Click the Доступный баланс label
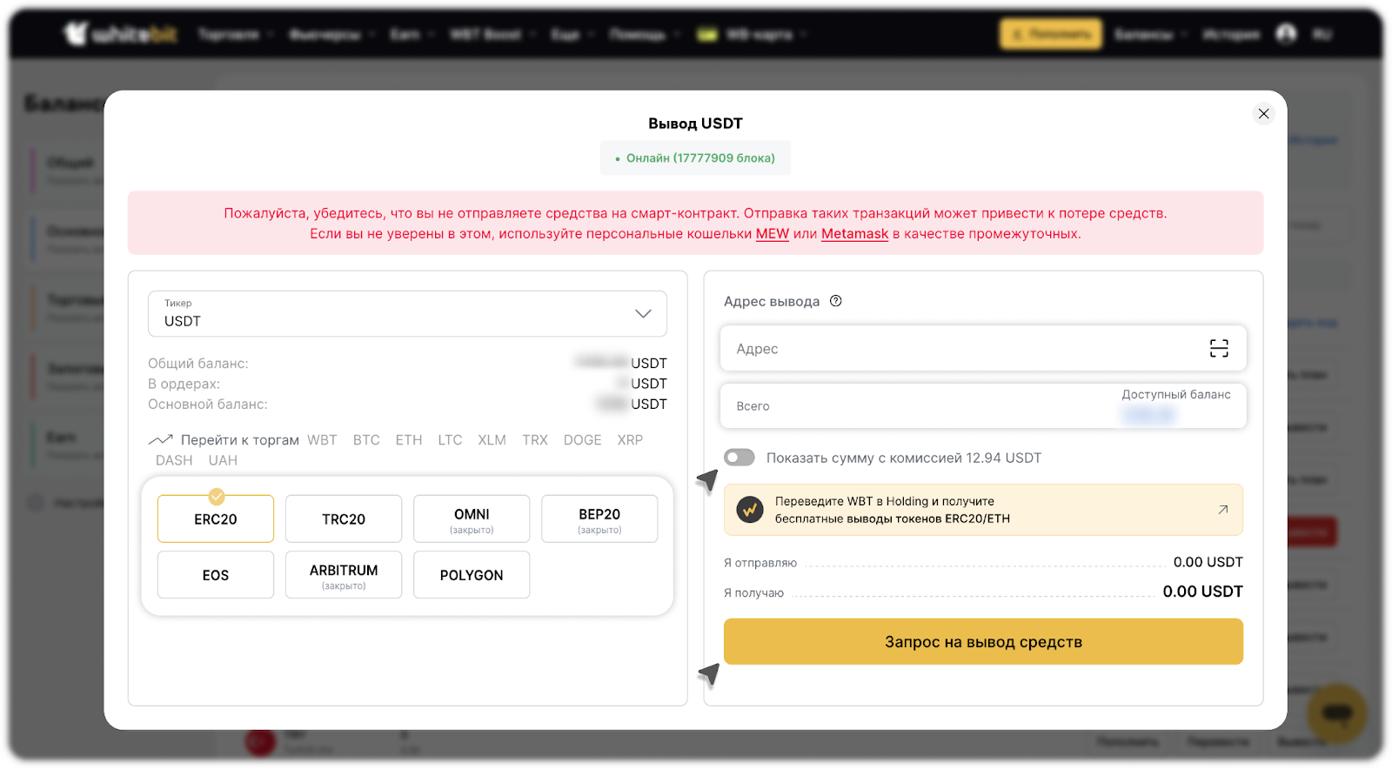 click(x=1176, y=395)
